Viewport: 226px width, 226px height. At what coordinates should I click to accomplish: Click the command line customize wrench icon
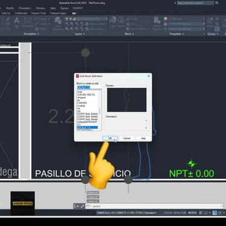tap(83, 206)
